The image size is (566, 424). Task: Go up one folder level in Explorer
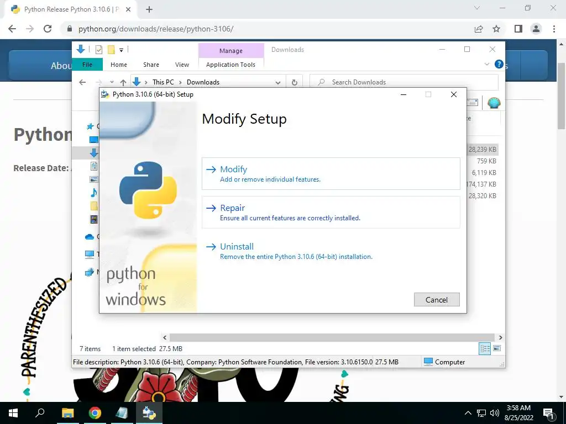pyautogui.click(x=123, y=83)
